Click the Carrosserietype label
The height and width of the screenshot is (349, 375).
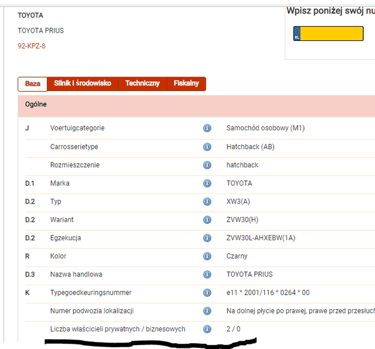[x=74, y=147]
